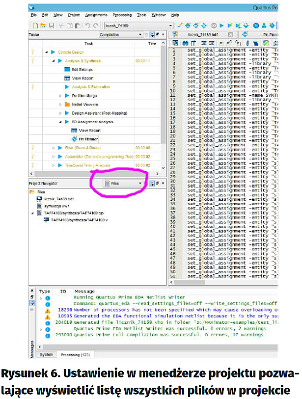Screen dimensions: 302x399
Task: Expand the Partition Merge task
Action: tap(60, 96)
